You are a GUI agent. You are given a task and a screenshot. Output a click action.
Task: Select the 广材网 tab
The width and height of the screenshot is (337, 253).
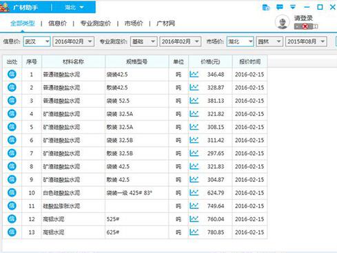pyautogui.click(x=165, y=23)
